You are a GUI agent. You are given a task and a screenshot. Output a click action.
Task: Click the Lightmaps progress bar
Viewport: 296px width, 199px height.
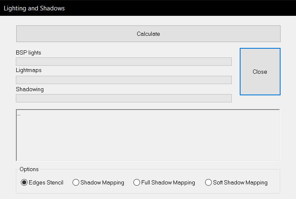pos(124,80)
